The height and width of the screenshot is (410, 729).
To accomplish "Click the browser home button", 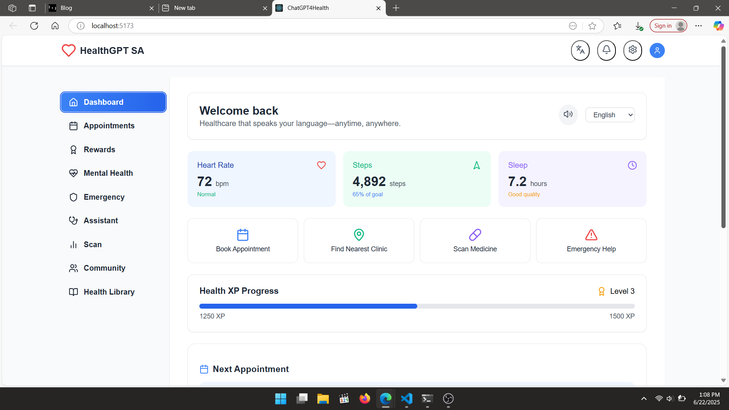I will 55,26.
